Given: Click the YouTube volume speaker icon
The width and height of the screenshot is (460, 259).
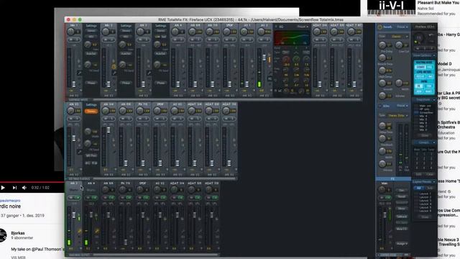Looking at the screenshot, I should point(24,188).
